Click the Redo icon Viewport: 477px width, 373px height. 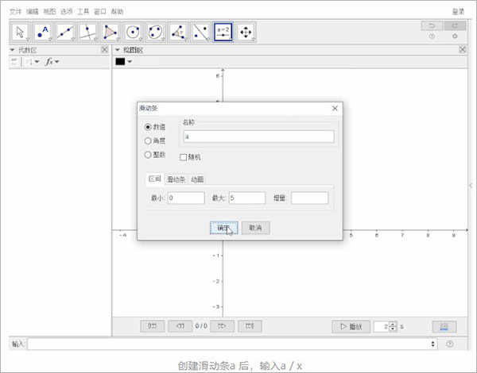(x=455, y=26)
